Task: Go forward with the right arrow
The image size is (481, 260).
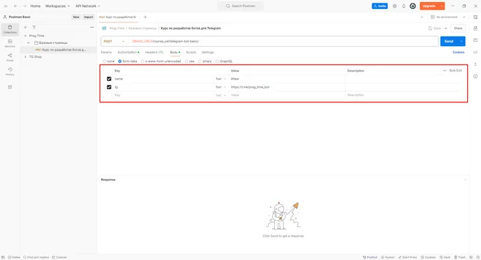Action: [x=24, y=5]
